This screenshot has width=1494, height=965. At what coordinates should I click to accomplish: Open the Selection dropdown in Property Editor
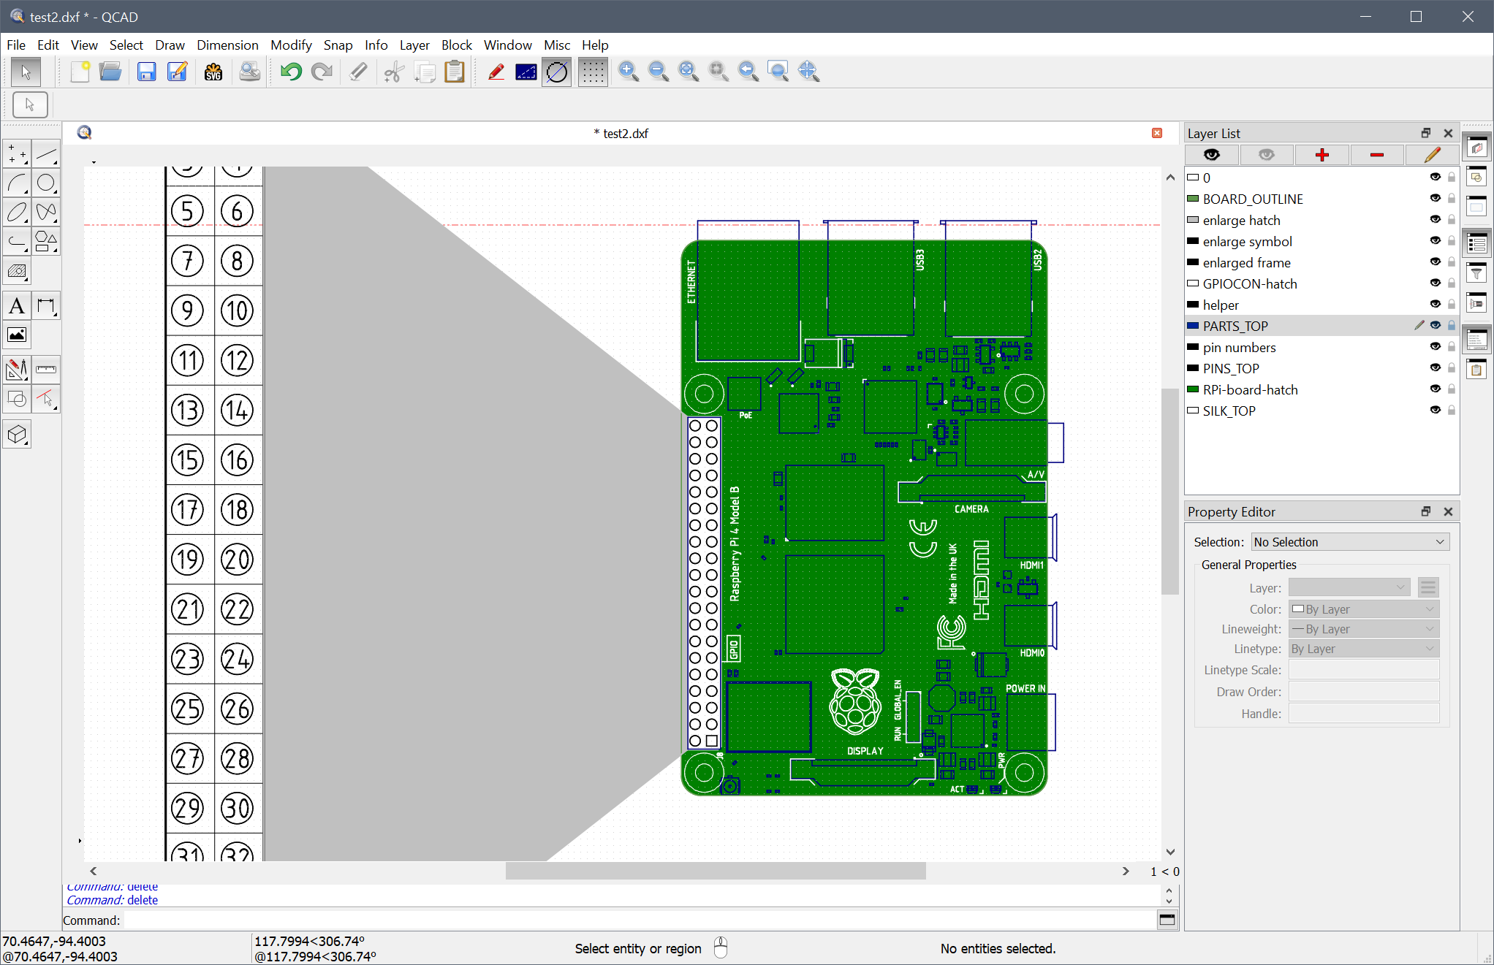click(1349, 542)
